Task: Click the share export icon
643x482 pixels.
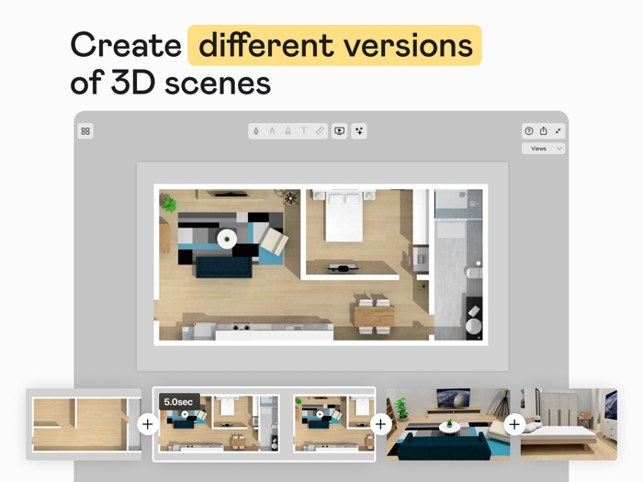Action: 544,131
